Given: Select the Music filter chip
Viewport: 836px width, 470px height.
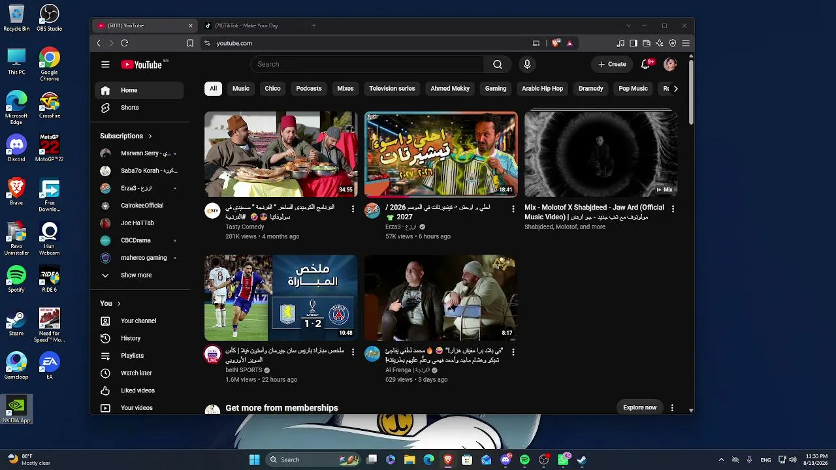Looking at the screenshot, I should tap(241, 89).
